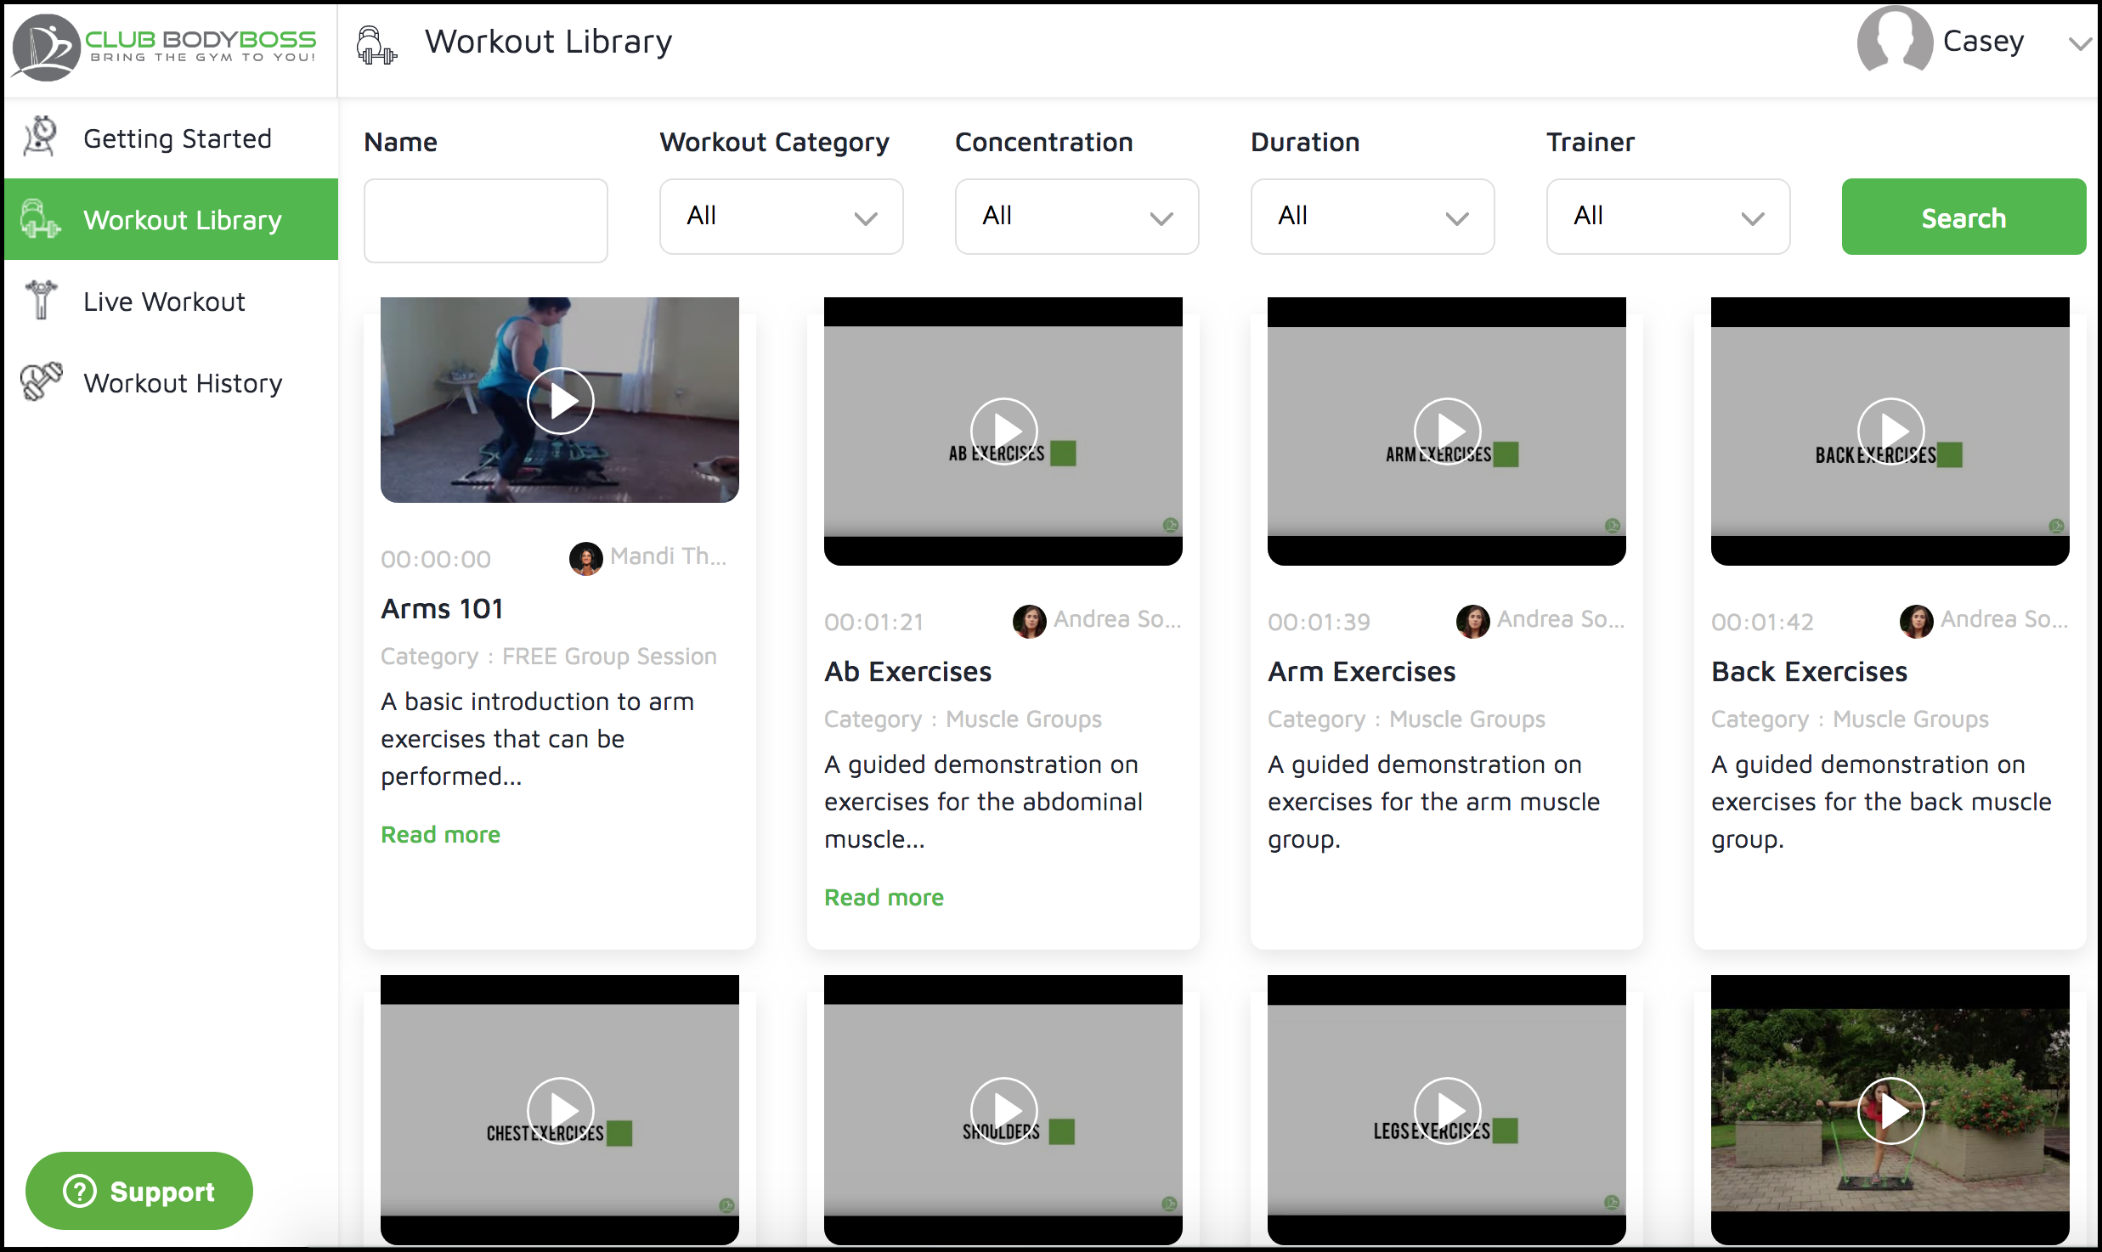This screenshot has height=1252, width=2102.
Task: Click the Club BodyBoss logo
Action: pos(165,48)
